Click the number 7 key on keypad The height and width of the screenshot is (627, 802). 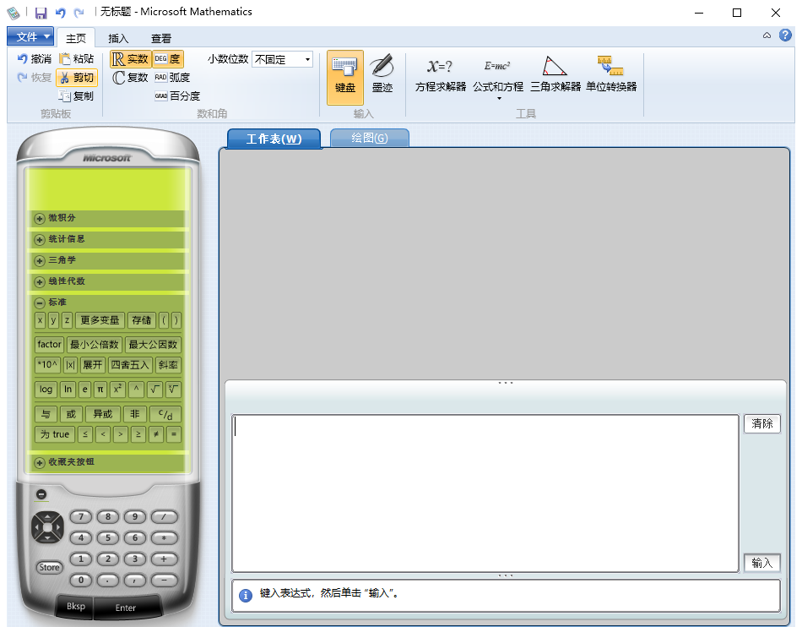coord(81,517)
